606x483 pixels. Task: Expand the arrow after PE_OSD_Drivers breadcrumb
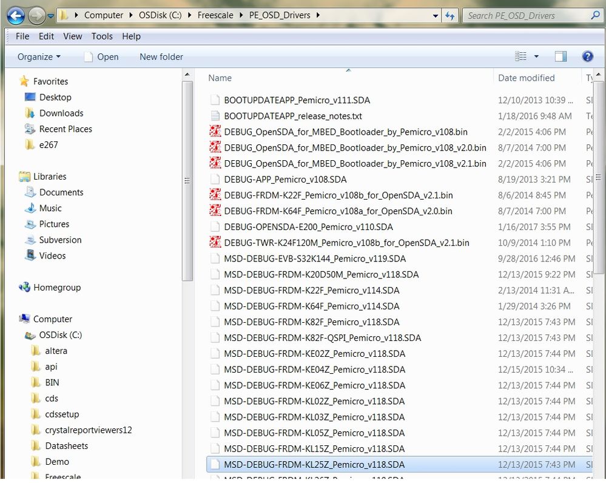[x=318, y=15]
